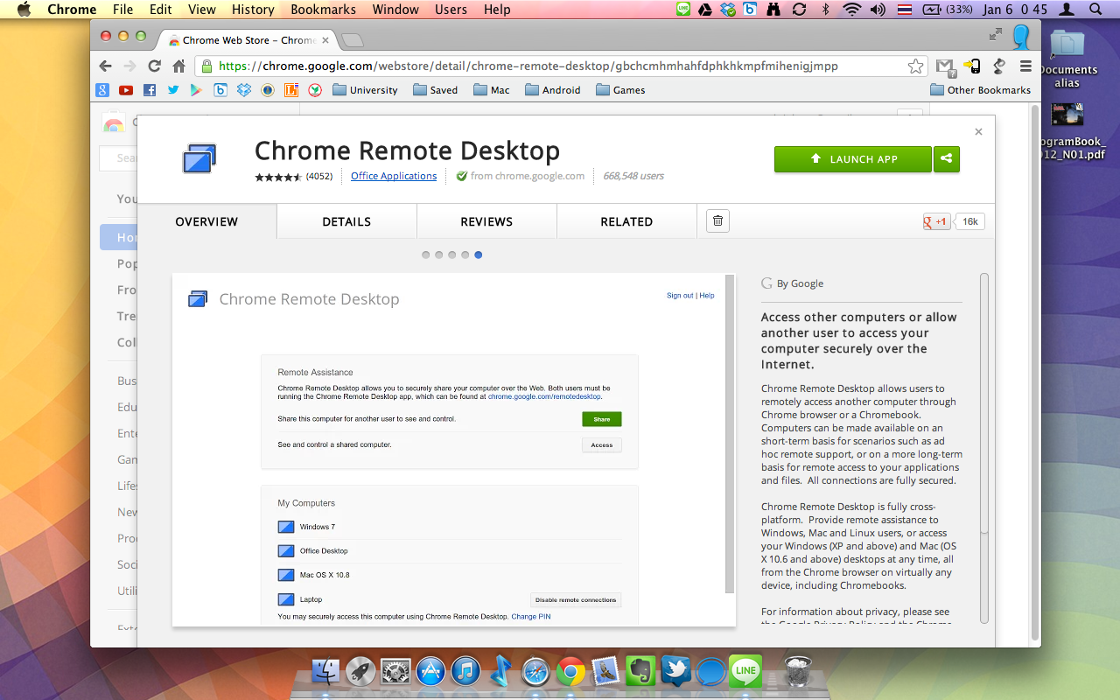Image resolution: width=1120 pixels, height=700 pixels.
Task: Select the third screenshot carousel dot
Action: point(452,255)
